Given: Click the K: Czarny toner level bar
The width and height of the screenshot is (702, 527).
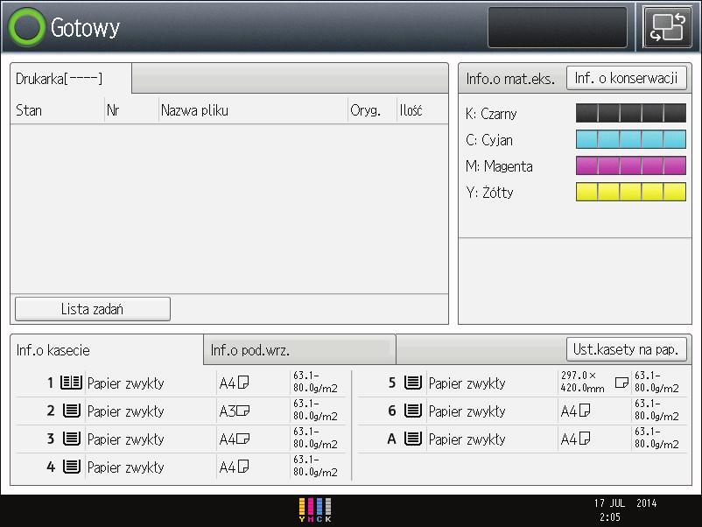Looking at the screenshot, I should coord(631,113).
